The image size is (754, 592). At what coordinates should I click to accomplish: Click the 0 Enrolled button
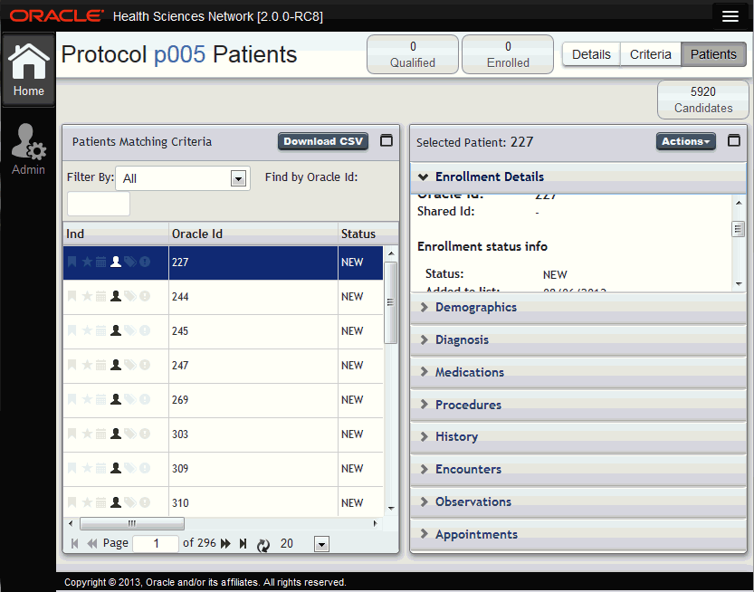tap(508, 54)
